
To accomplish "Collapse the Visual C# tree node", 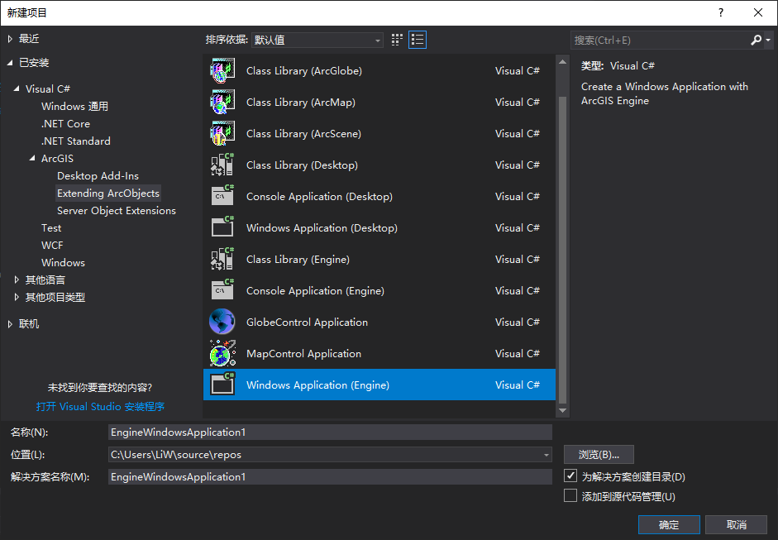I will 17,88.
